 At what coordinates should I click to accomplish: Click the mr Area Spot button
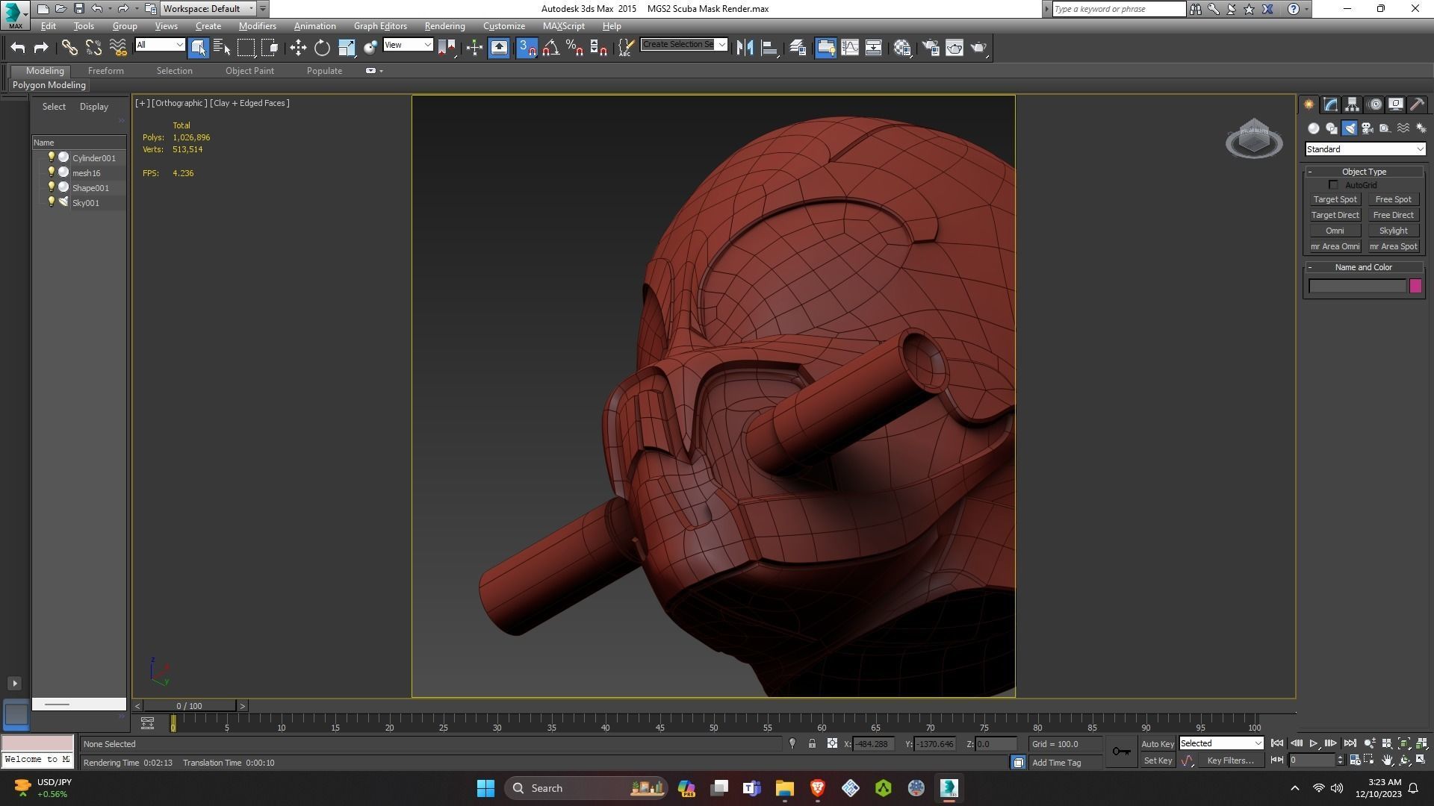tap(1393, 246)
